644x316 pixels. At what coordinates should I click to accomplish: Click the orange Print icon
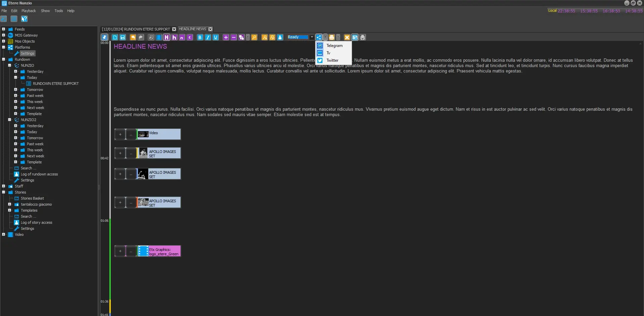[332, 37]
